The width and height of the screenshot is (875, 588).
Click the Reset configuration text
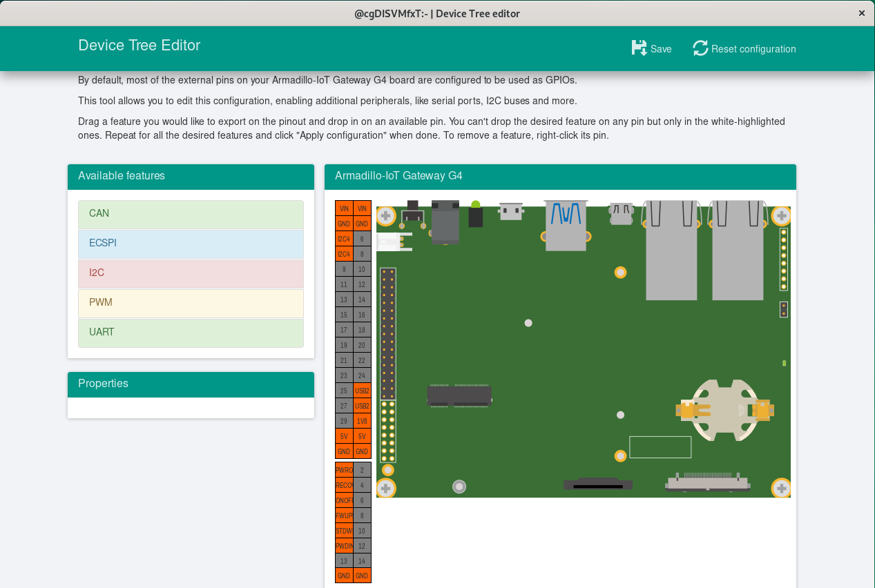(x=753, y=49)
